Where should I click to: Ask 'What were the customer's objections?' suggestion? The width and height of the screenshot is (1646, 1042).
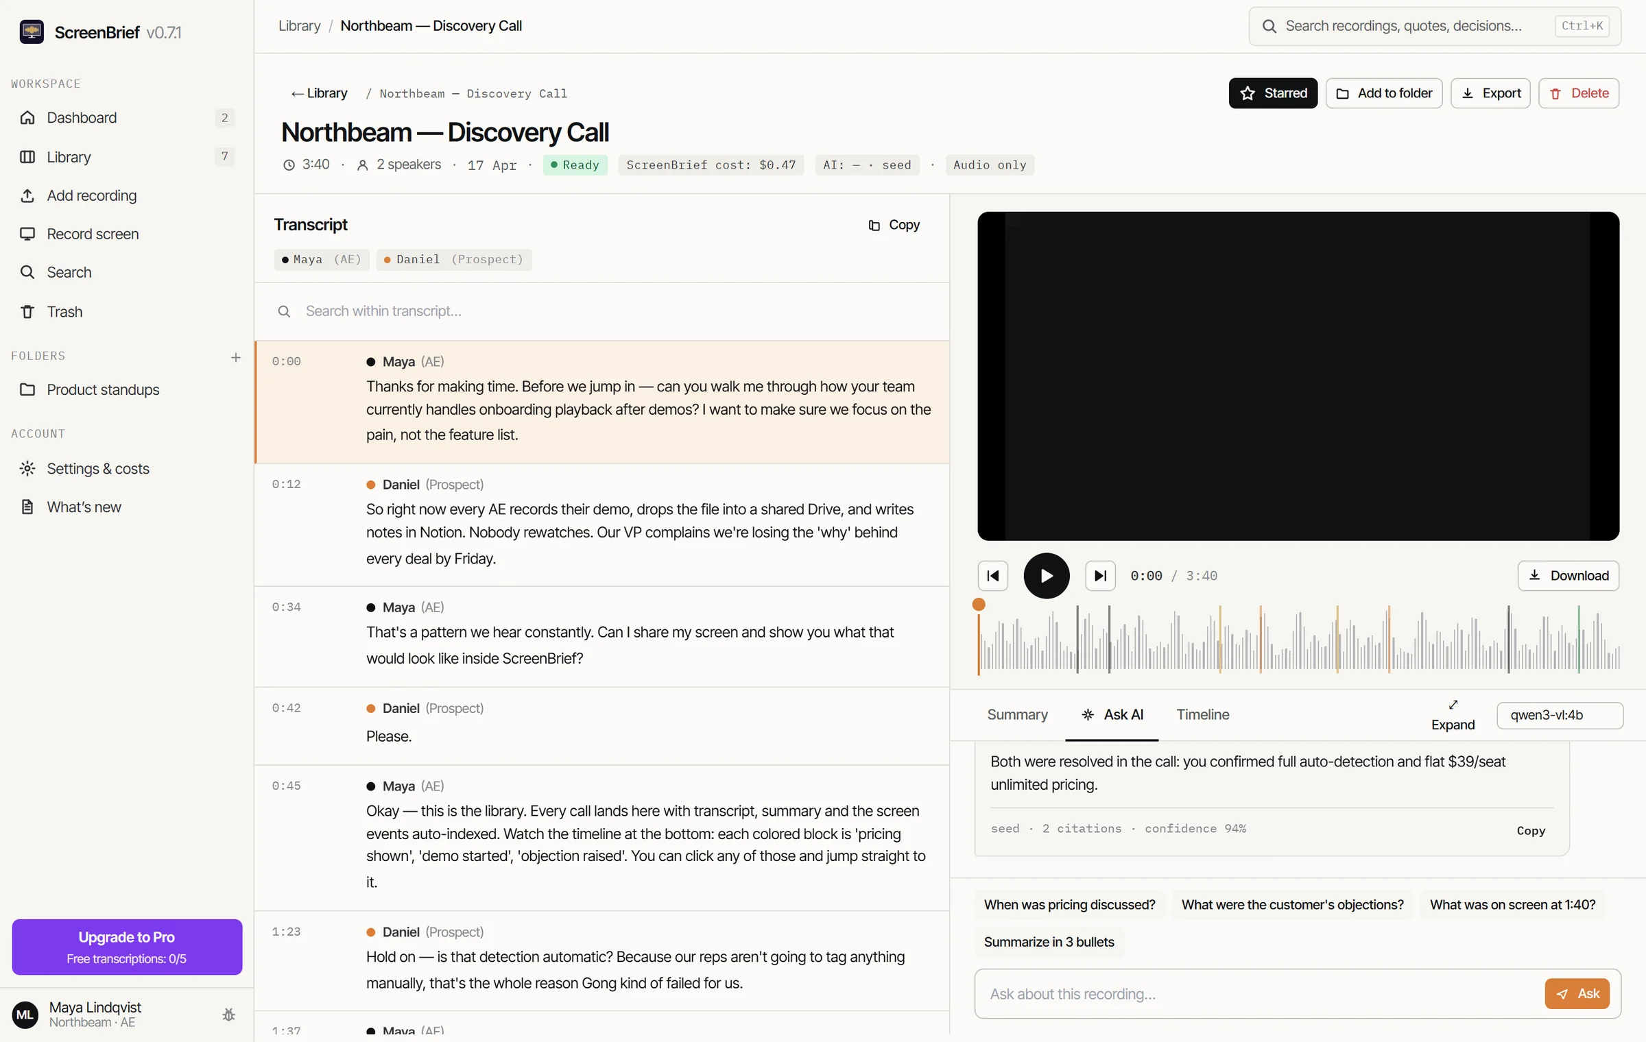(1293, 905)
